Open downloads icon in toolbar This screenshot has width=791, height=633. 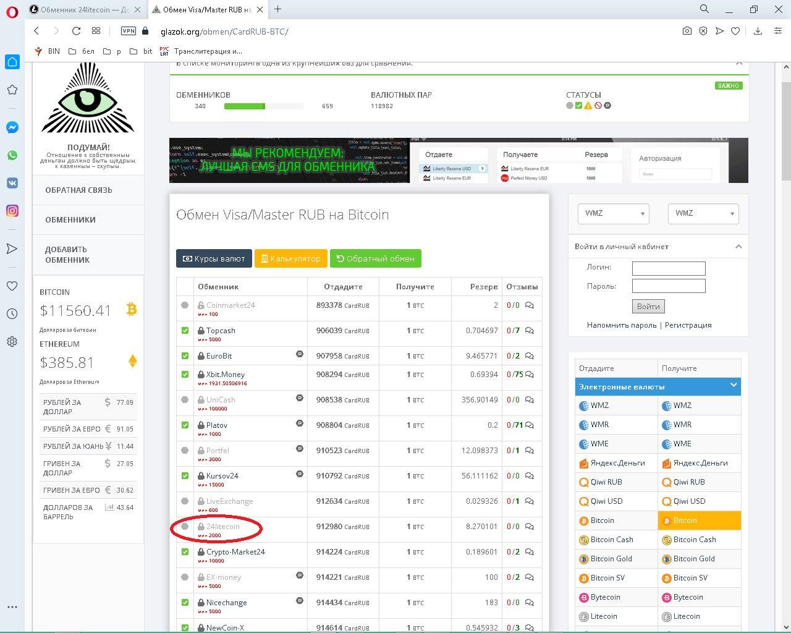[758, 31]
